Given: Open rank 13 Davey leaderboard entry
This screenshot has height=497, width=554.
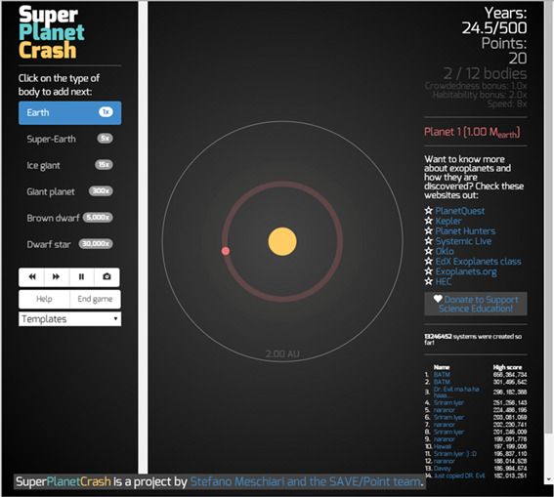Looking at the screenshot, I should click(x=442, y=469).
